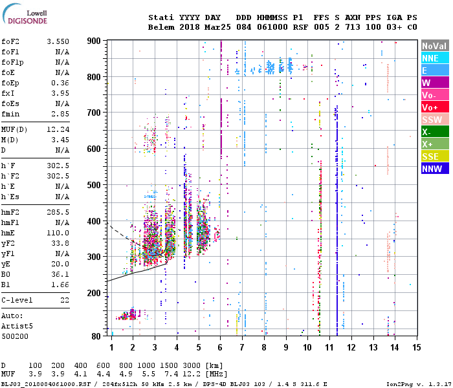Click the B0 value 36.1

click(x=60, y=274)
